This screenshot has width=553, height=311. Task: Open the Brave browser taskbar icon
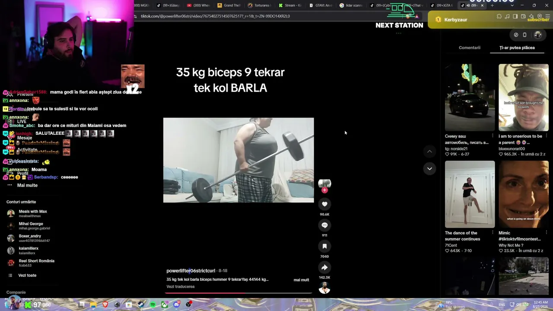pyautogui.click(x=105, y=305)
